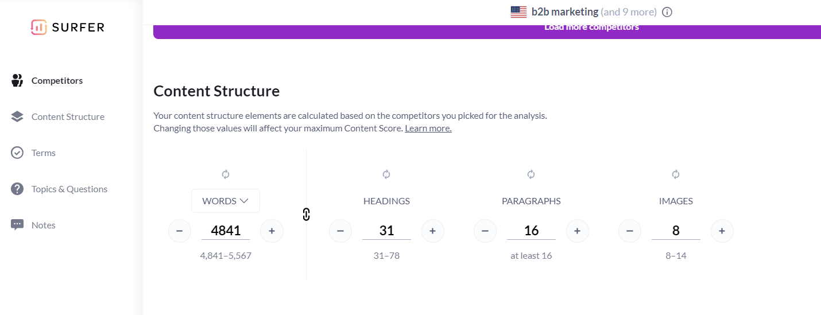Expand the WORDS dropdown

pyautogui.click(x=226, y=201)
